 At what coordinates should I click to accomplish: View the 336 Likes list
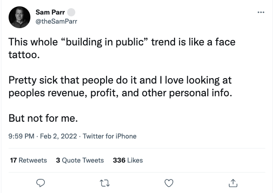pyautogui.click(x=127, y=160)
